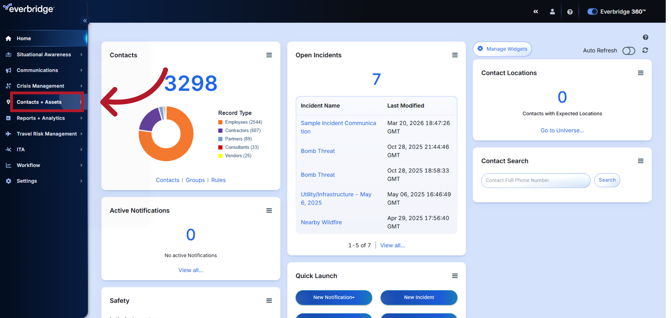Click the user profile icon in header
Viewport: 671px width, 318px height.
click(x=552, y=11)
